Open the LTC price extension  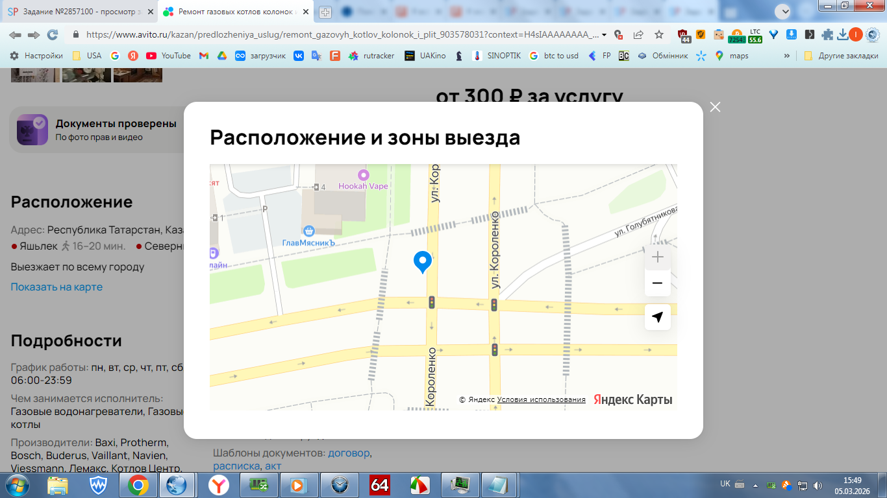click(x=755, y=35)
